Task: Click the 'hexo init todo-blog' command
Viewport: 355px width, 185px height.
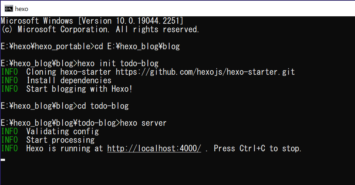Action: click(x=118, y=63)
